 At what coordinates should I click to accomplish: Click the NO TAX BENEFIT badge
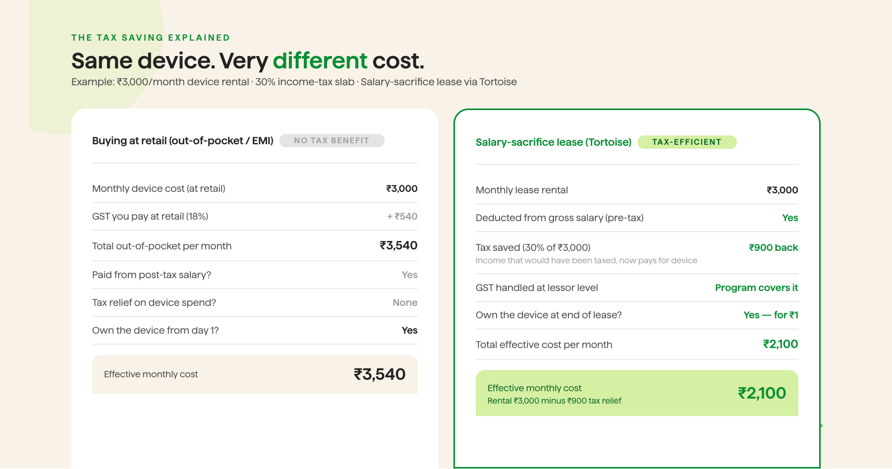[332, 141]
